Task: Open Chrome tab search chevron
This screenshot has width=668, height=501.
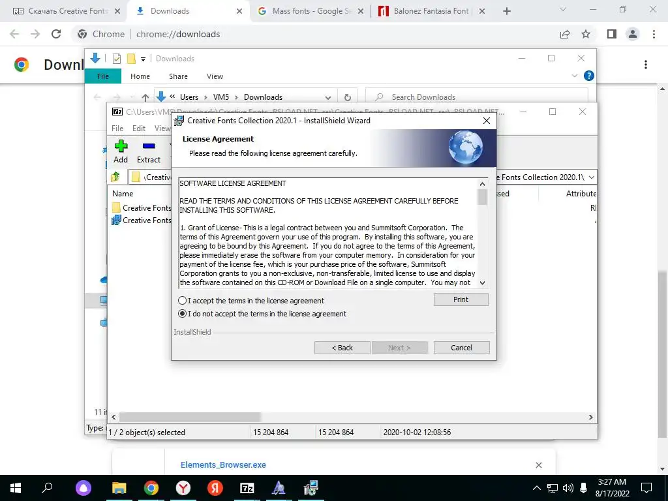Action: [x=563, y=9]
